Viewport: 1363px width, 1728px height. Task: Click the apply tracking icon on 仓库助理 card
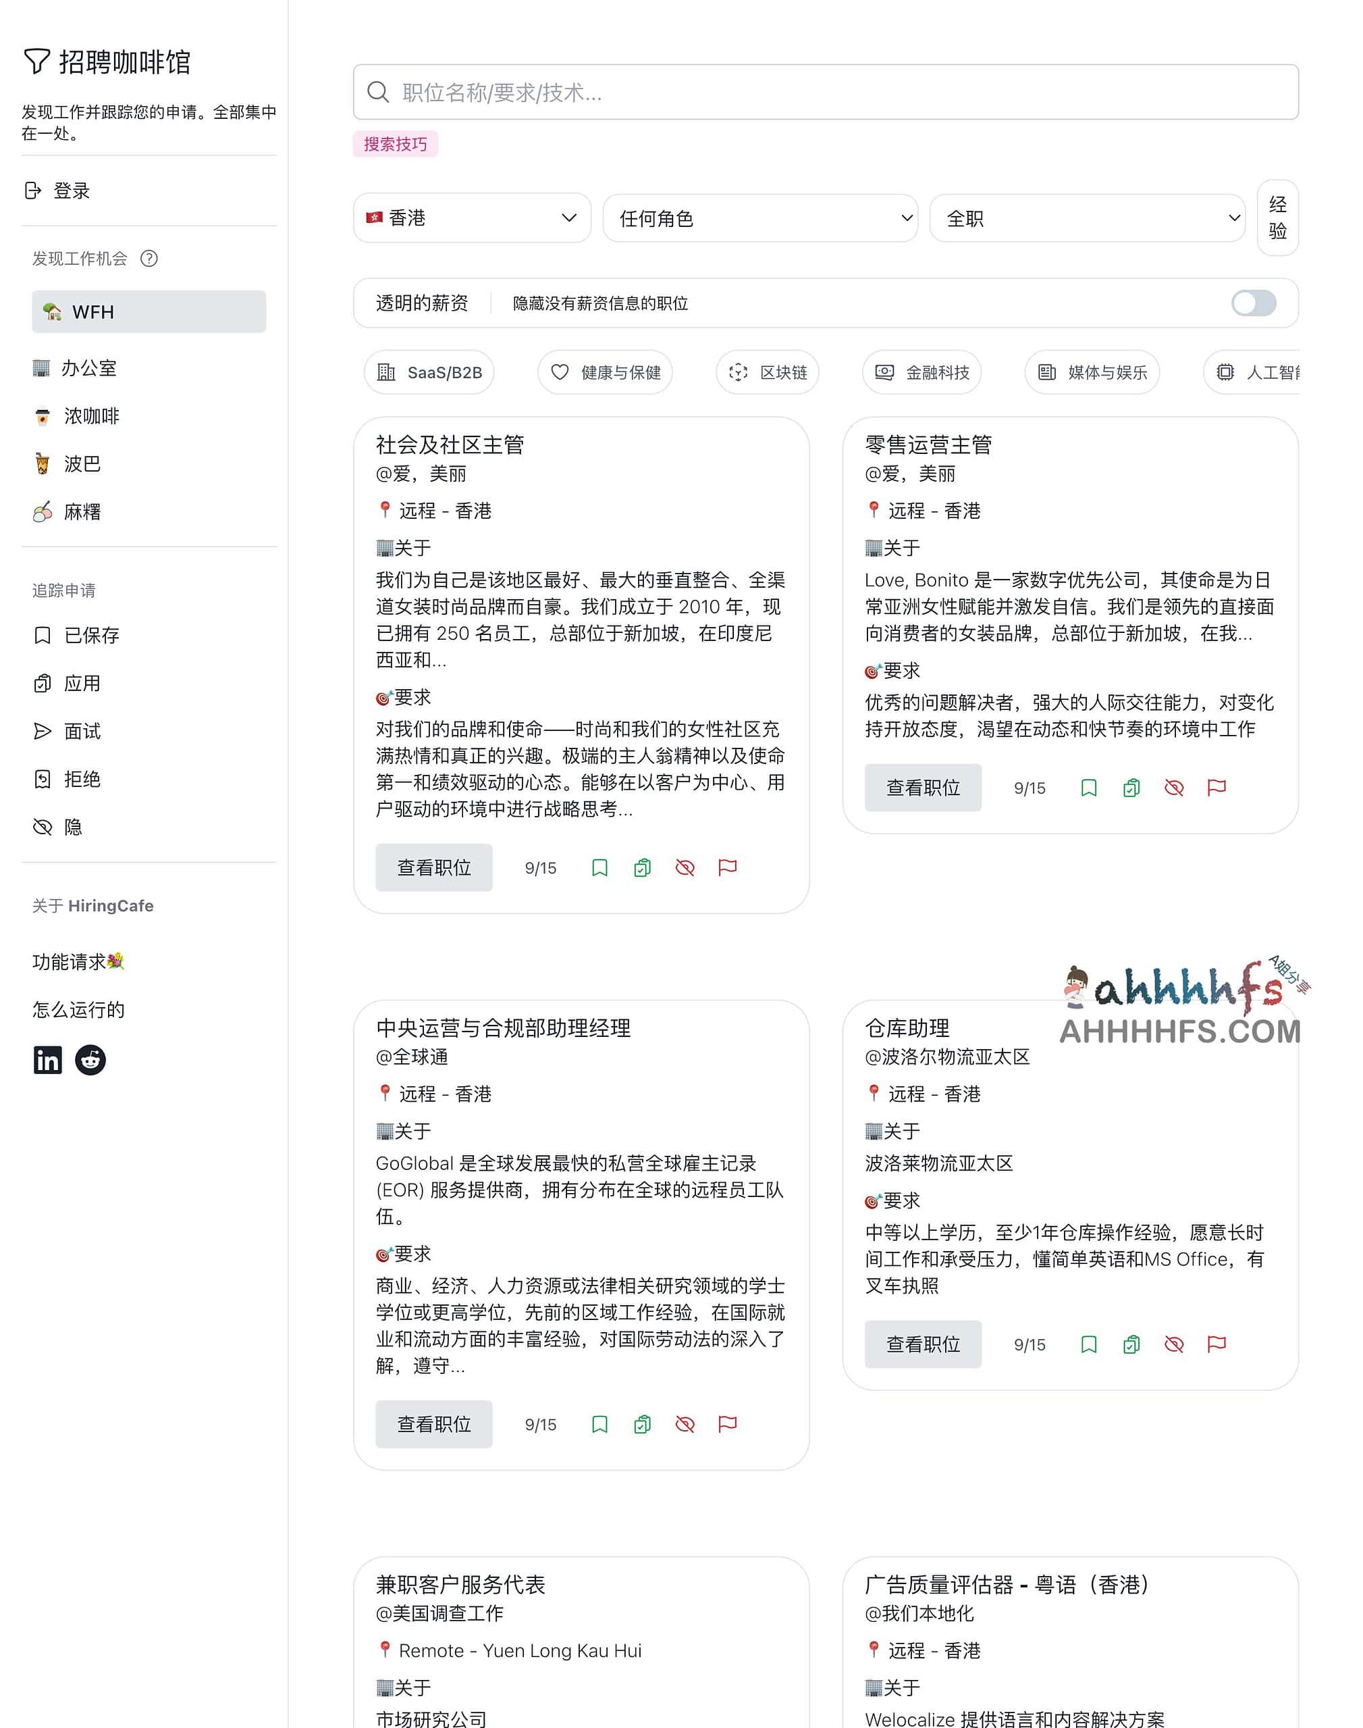pyautogui.click(x=1131, y=1344)
